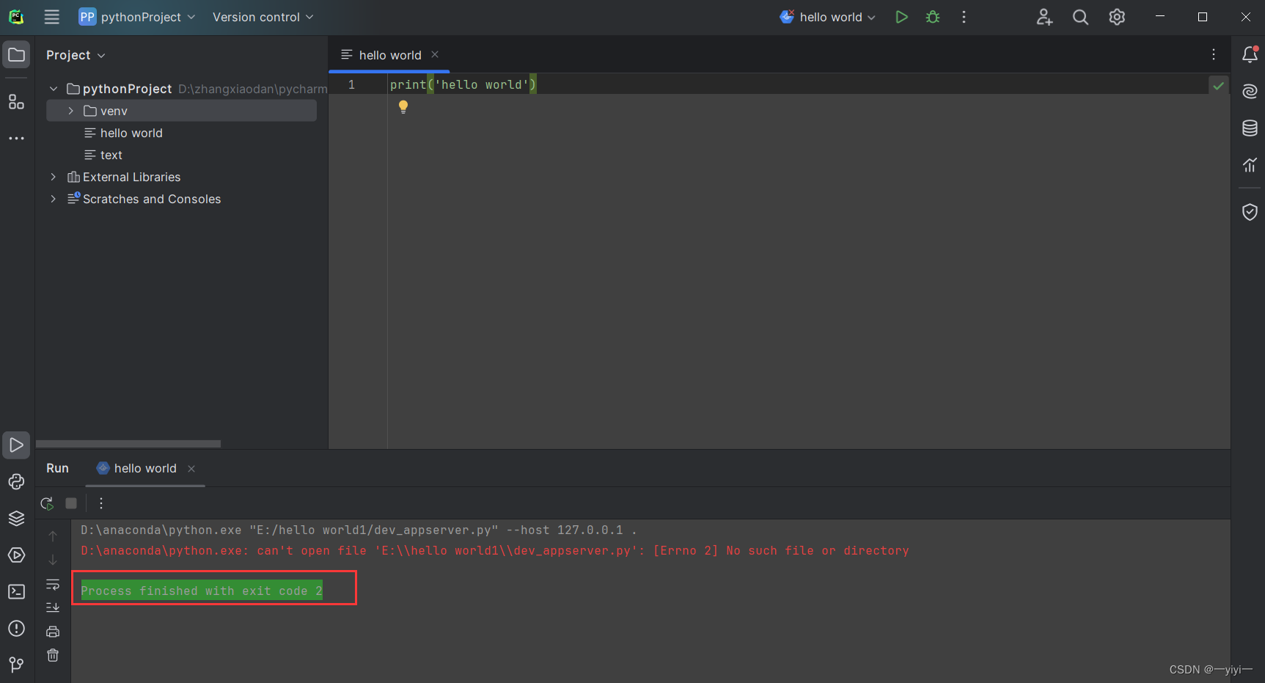Click the inspection green checkmark widget

click(x=1218, y=86)
